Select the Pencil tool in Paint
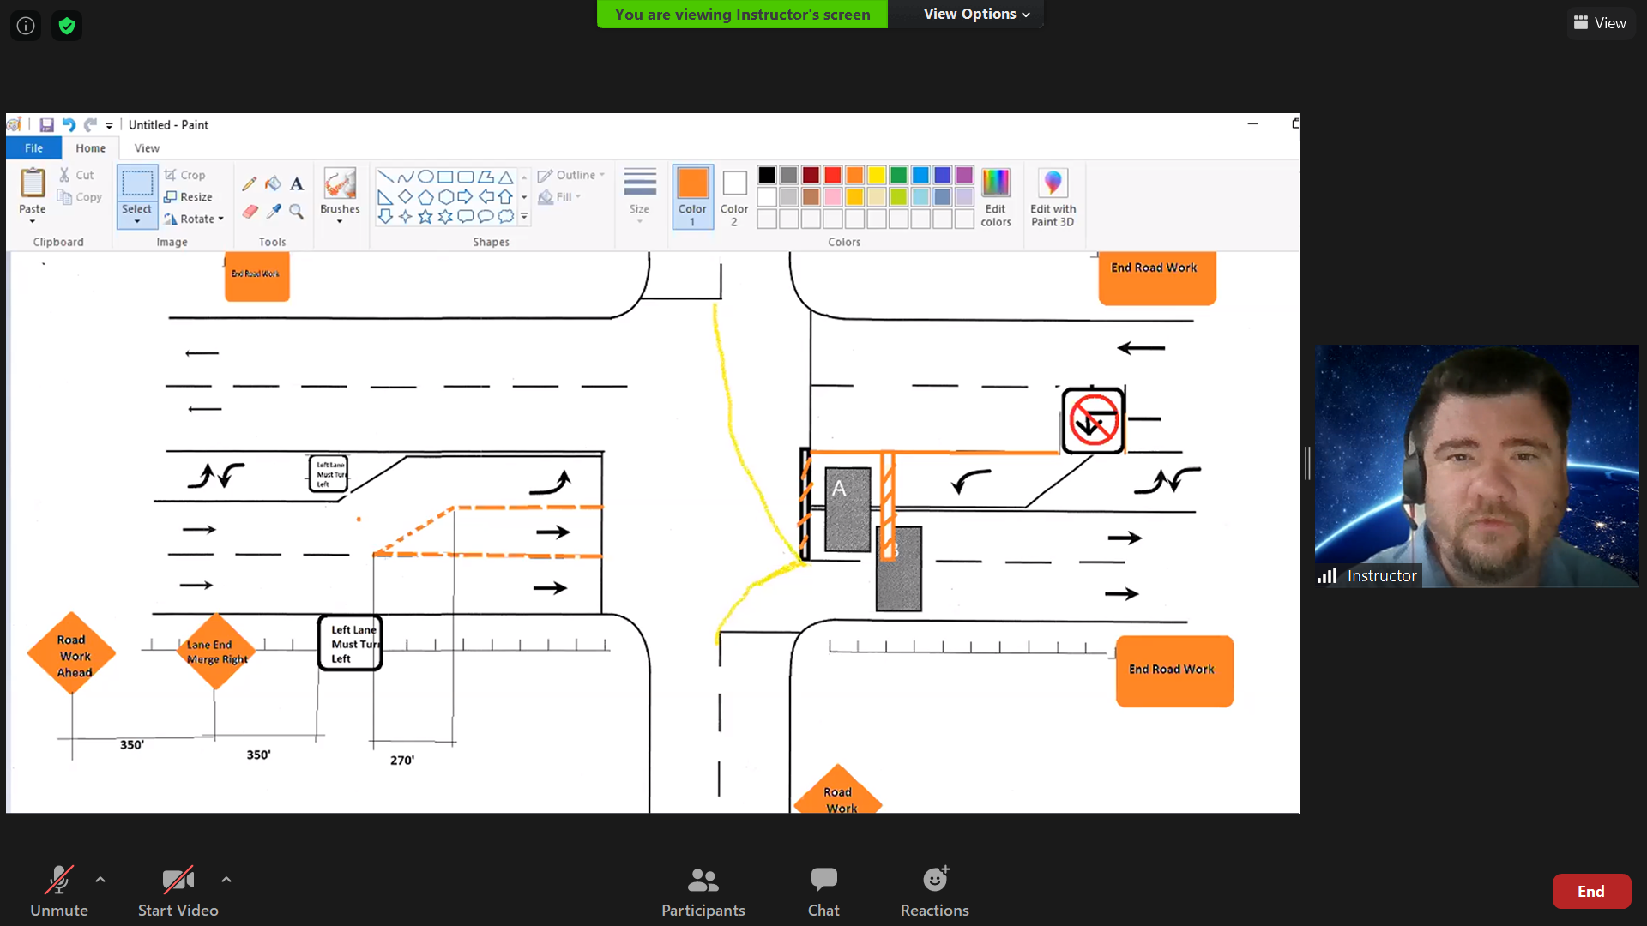The height and width of the screenshot is (926, 1647). point(250,183)
